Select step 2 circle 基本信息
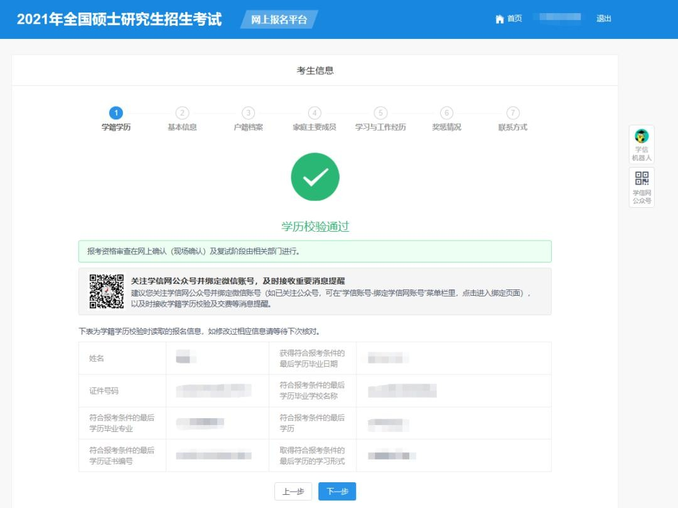This screenshot has width=678, height=508. tap(182, 113)
